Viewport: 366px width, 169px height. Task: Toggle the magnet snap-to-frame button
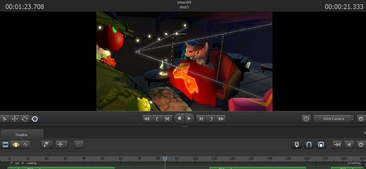click(321, 145)
